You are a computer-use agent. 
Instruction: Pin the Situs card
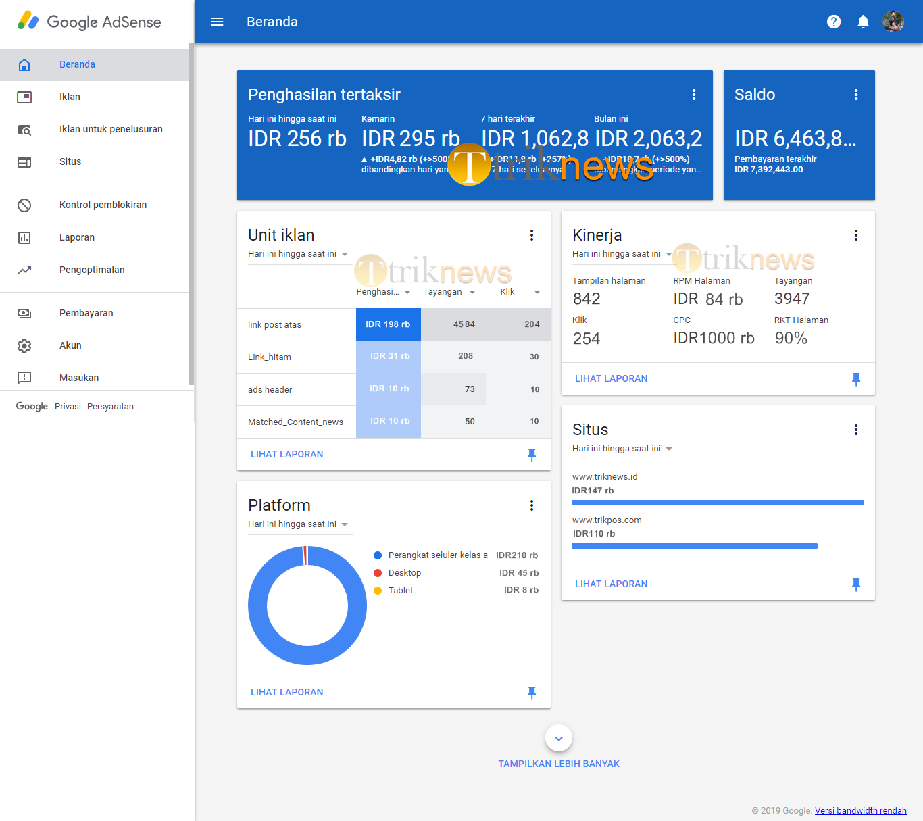pyautogui.click(x=856, y=584)
